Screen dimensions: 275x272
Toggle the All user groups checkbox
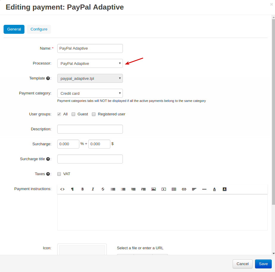(x=59, y=114)
